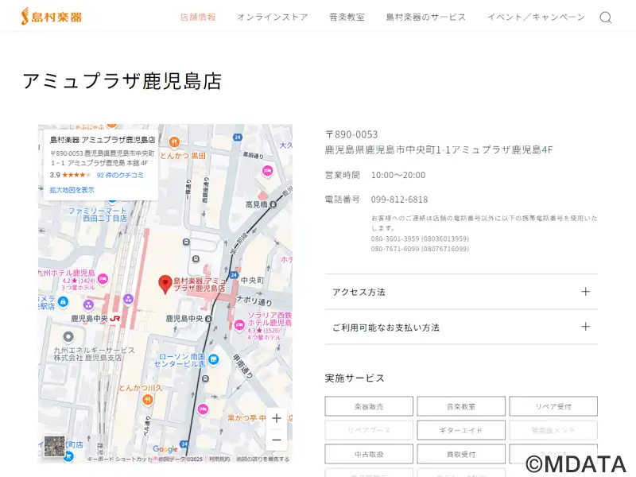Click the 音楽教室 service button
Viewport: 636px width, 477px height.
(x=461, y=406)
